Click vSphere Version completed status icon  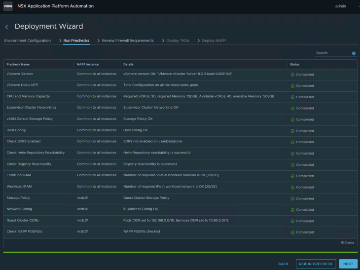click(x=292, y=75)
